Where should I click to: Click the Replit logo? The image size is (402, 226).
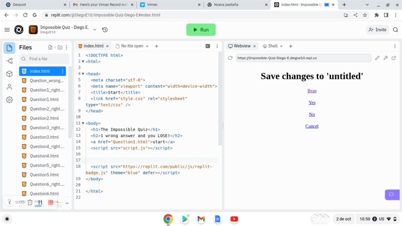(19, 30)
